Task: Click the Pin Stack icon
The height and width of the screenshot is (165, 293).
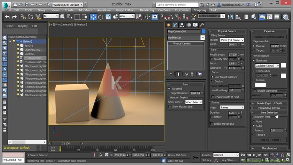Action: (170, 74)
